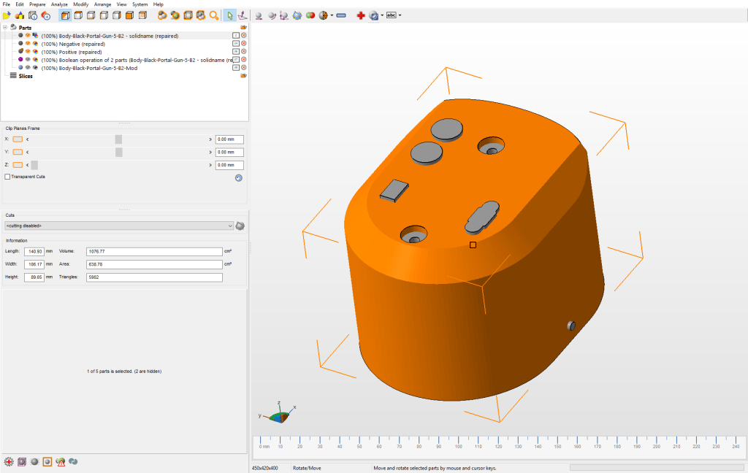Image resolution: width=748 pixels, height=473 pixels.
Task: Toggle the Z clip plane button
Action: [18, 165]
